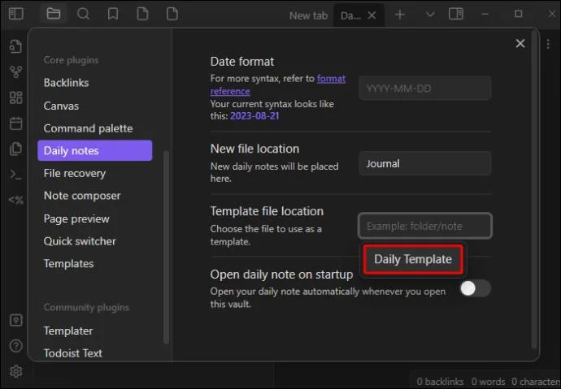Open the more options vertical dots

548,44
